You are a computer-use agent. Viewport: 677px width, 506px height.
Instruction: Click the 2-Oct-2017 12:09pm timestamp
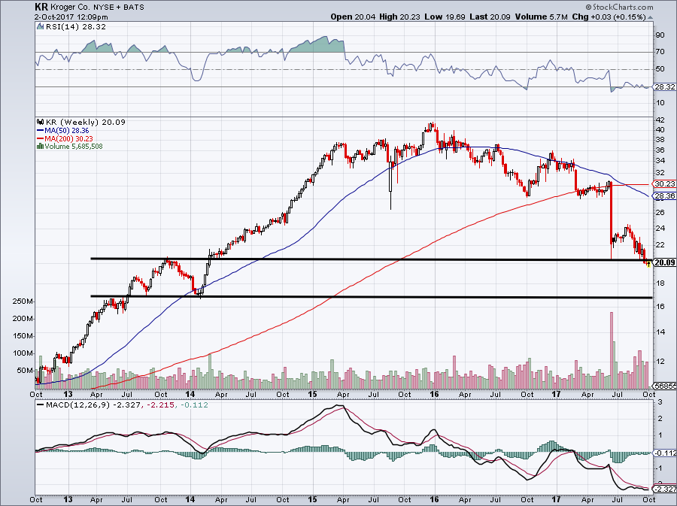(71, 17)
